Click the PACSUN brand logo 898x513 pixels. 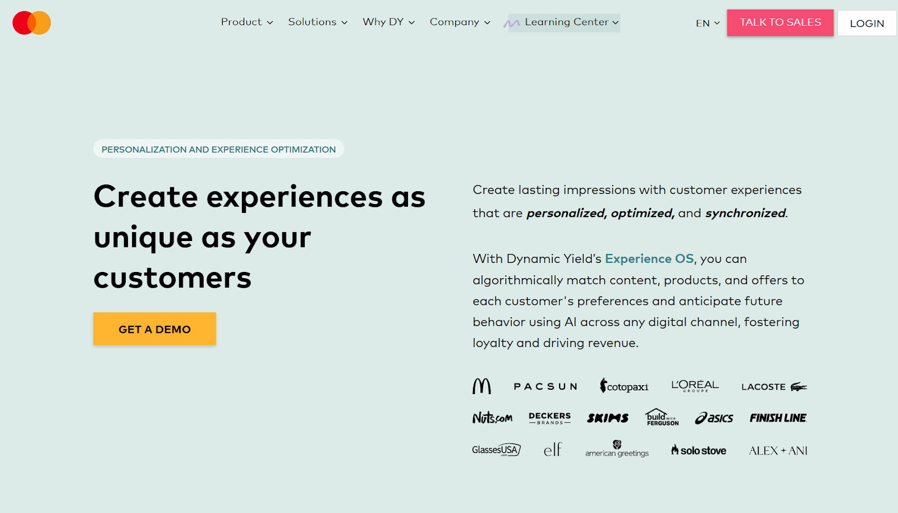pyautogui.click(x=545, y=386)
